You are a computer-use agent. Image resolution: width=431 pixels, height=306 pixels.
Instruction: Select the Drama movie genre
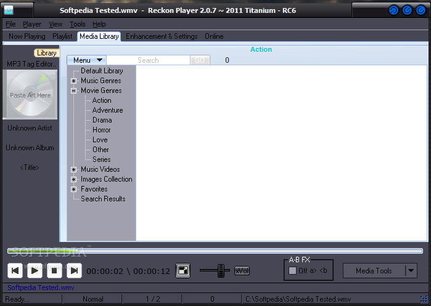tap(102, 120)
